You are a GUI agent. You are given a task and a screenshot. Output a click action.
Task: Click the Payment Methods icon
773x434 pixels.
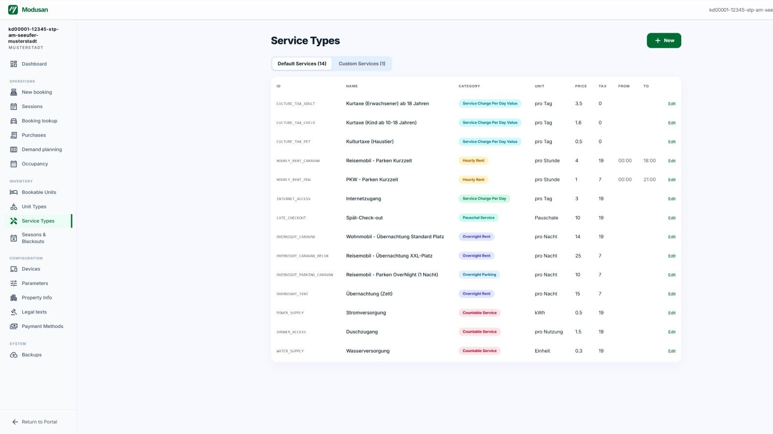pyautogui.click(x=14, y=326)
